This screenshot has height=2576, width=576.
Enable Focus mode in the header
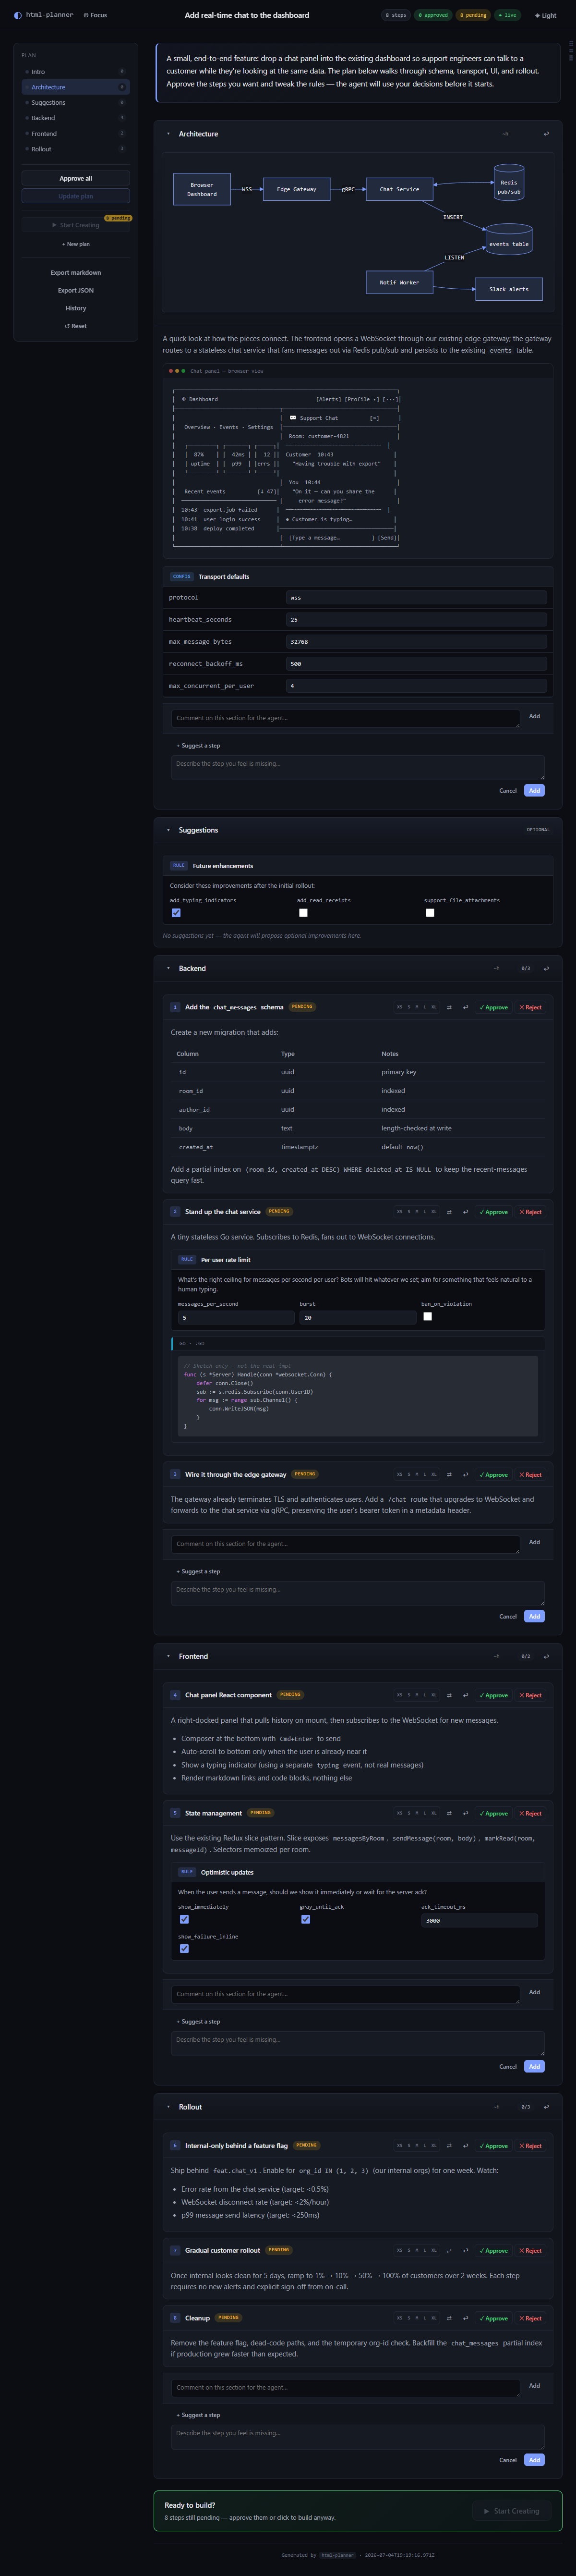(95, 15)
